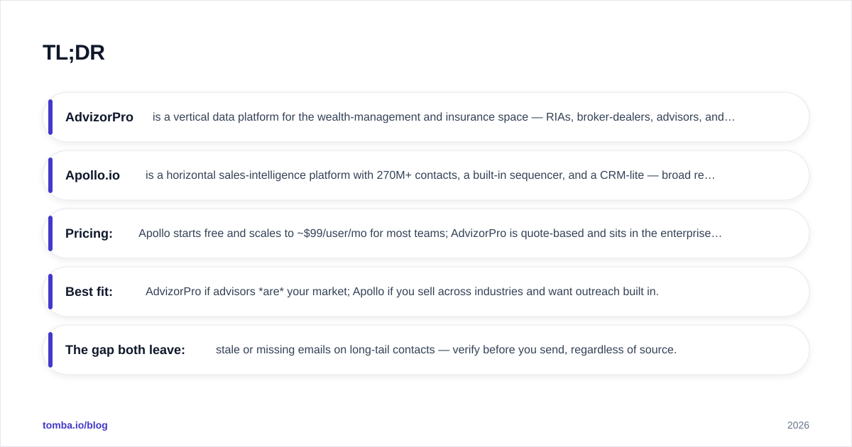Click the text about verifying before sending
852x447 pixels.
(446, 350)
